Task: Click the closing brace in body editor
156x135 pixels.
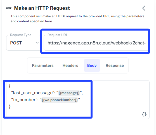Action: [x=10, y=106]
